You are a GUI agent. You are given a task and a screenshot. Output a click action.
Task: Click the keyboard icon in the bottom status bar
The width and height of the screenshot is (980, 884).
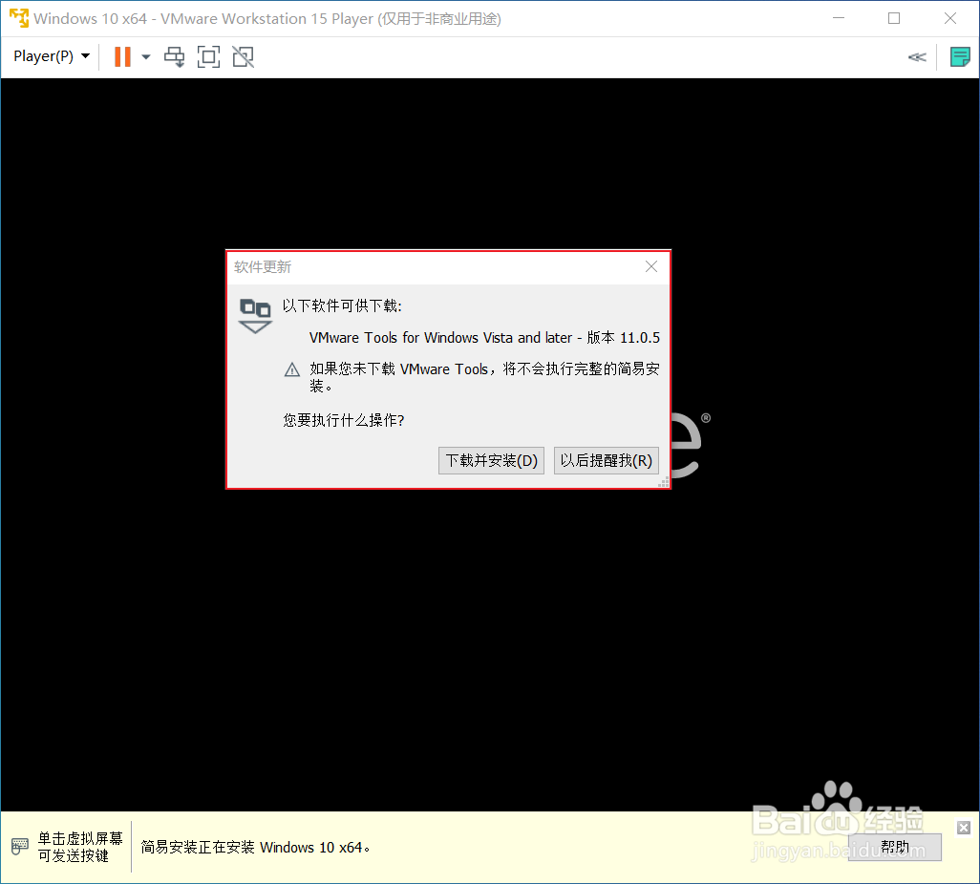[x=20, y=847]
